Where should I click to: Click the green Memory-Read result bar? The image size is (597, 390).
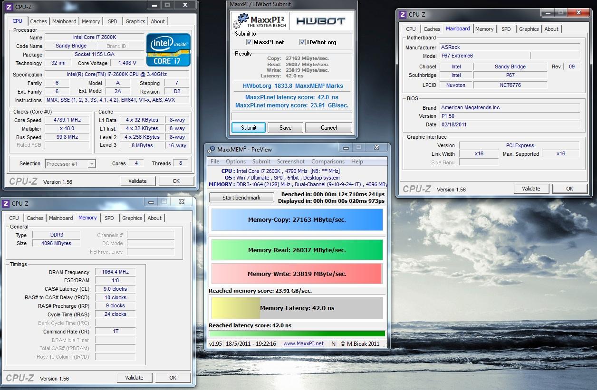coord(297,250)
